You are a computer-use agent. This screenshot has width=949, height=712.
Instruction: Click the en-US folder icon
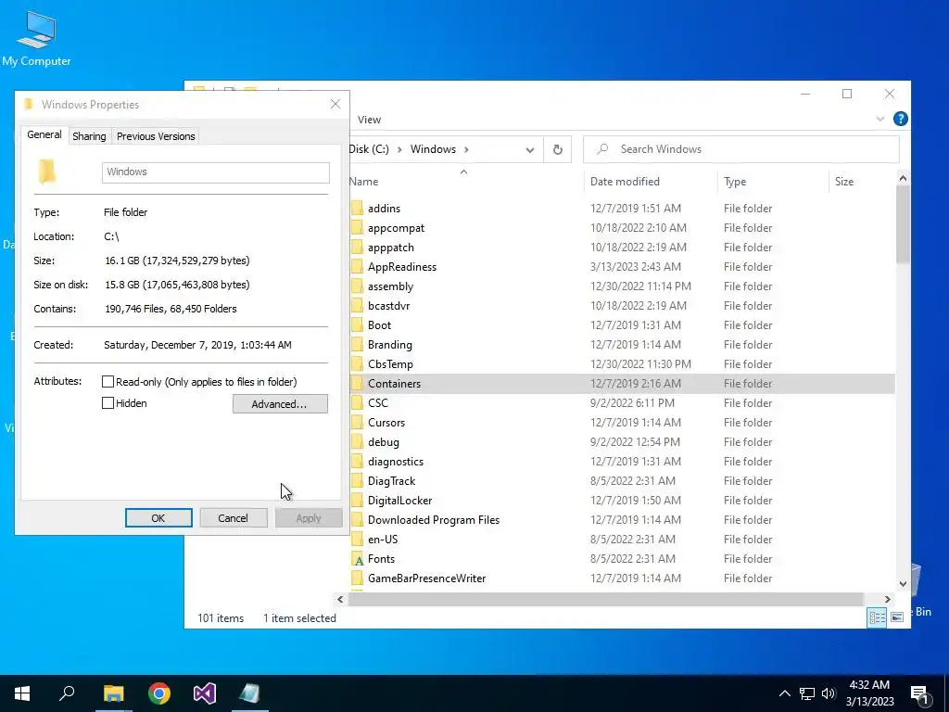pos(357,540)
